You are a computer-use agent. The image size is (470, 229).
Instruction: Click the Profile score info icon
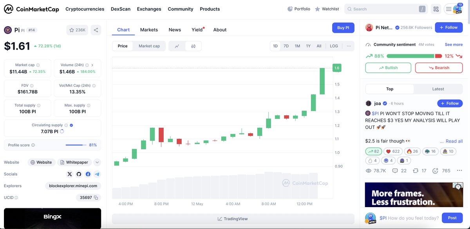[33, 145]
